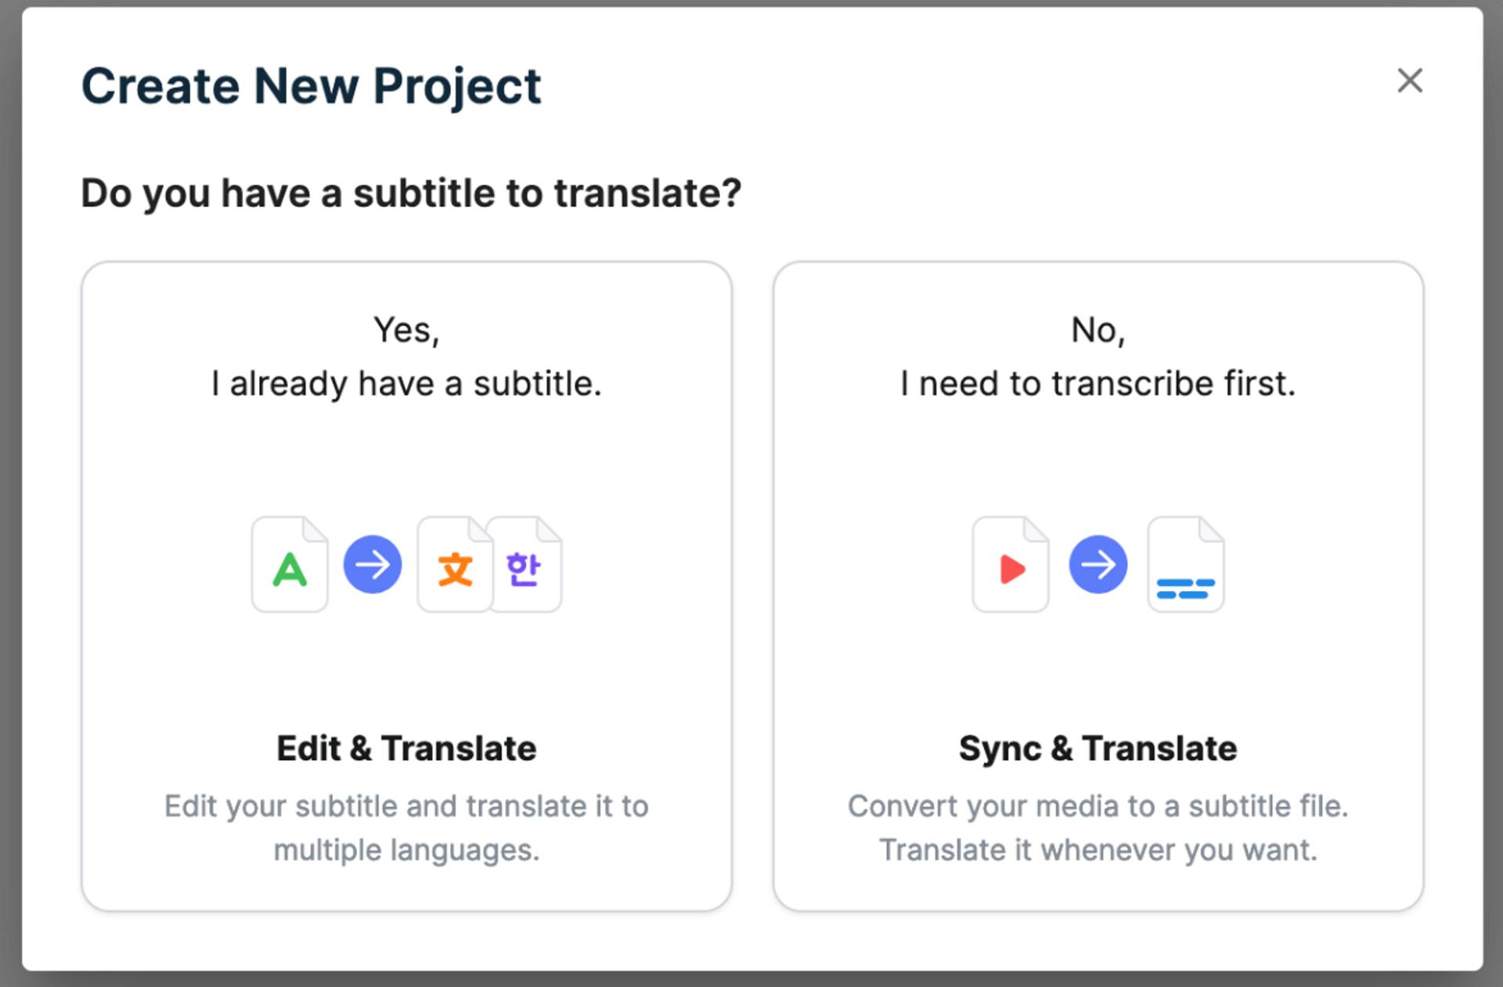Click the 'Create New Project' dialog title
Image resolution: width=1503 pixels, height=987 pixels.
(312, 86)
